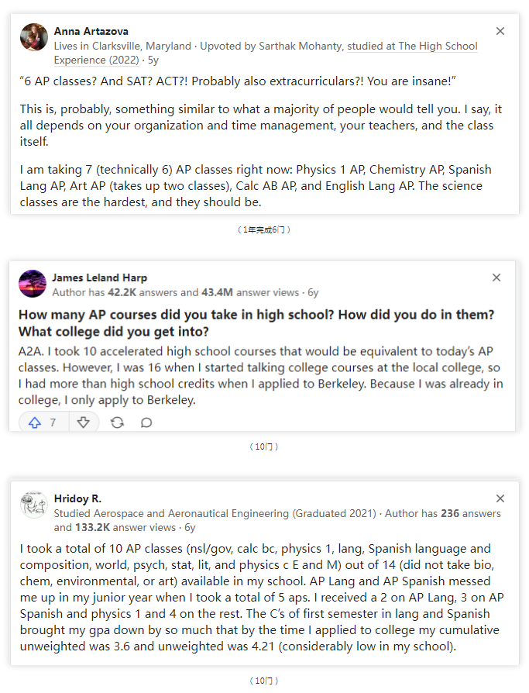Dismiss James Leland Harp's answer with the X
The height and width of the screenshot is (693, 529).
point(496,278)
